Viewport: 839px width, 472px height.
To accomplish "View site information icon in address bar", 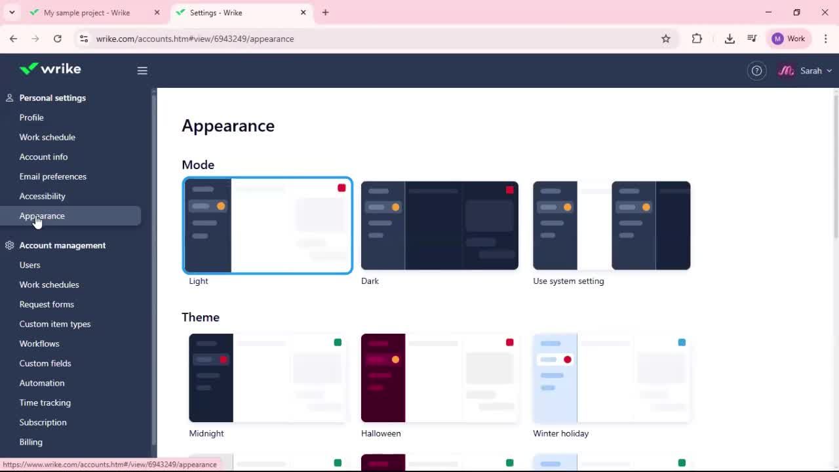I will click(84, 39).
